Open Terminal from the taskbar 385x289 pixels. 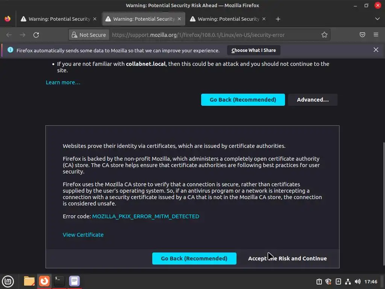click(59, 281)
